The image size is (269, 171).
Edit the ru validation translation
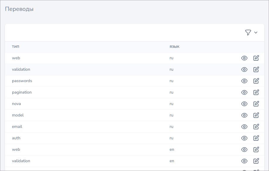click(256, 70)
